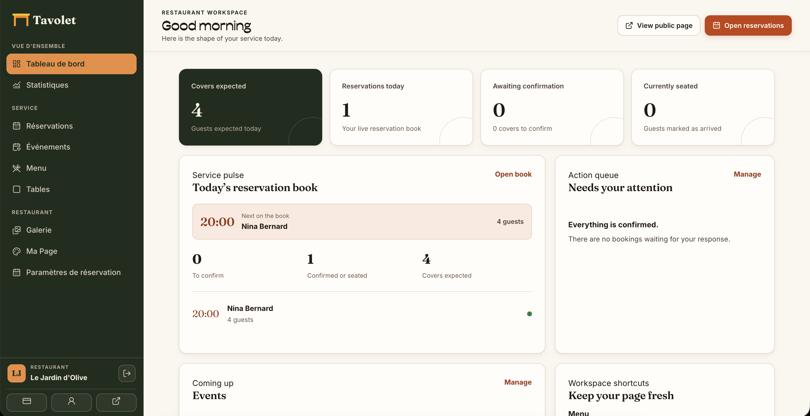Click the external link icon in bottom sidebar
This screenshot has width=810, height=416.
click(x=116, y=402)
